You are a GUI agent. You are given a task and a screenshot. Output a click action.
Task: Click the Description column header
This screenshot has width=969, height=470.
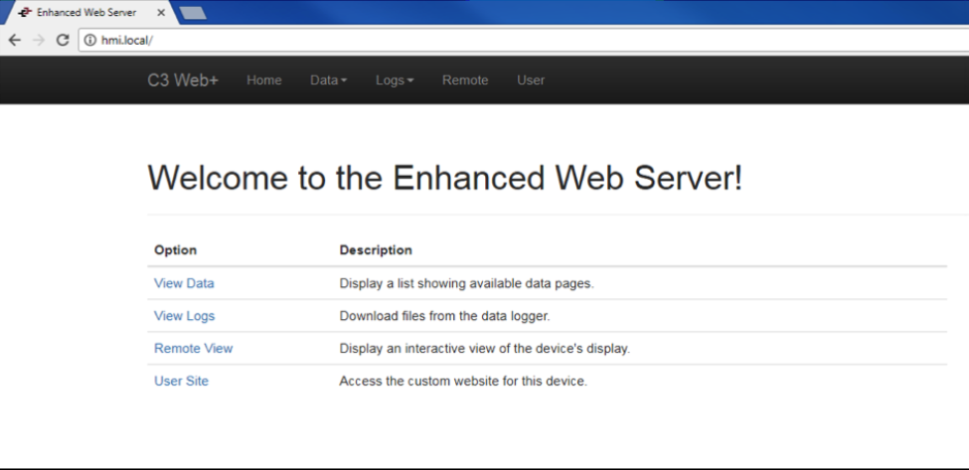[376, 250]
